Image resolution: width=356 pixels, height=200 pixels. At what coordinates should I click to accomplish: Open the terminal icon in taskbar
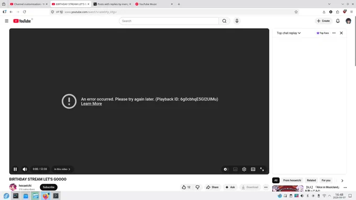tap(56, 196)
